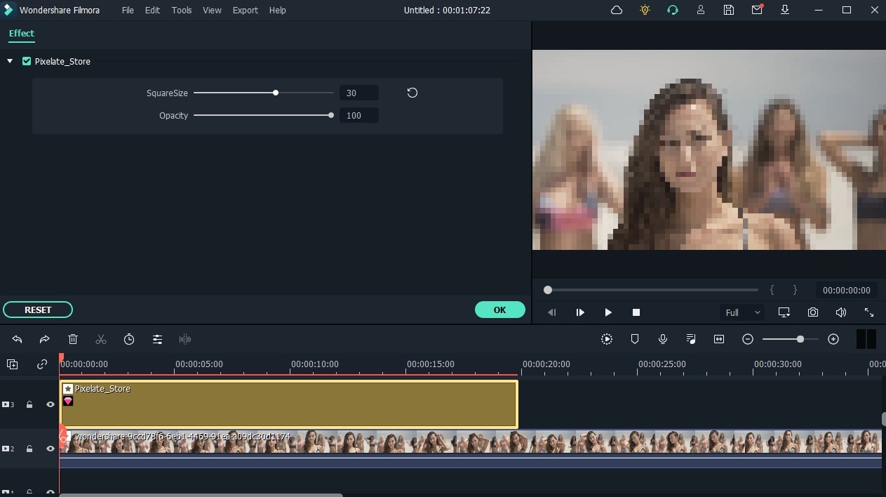886x497 pixels.
Task: Click the zoom-to-fit timeline icon
Action: 719,339
